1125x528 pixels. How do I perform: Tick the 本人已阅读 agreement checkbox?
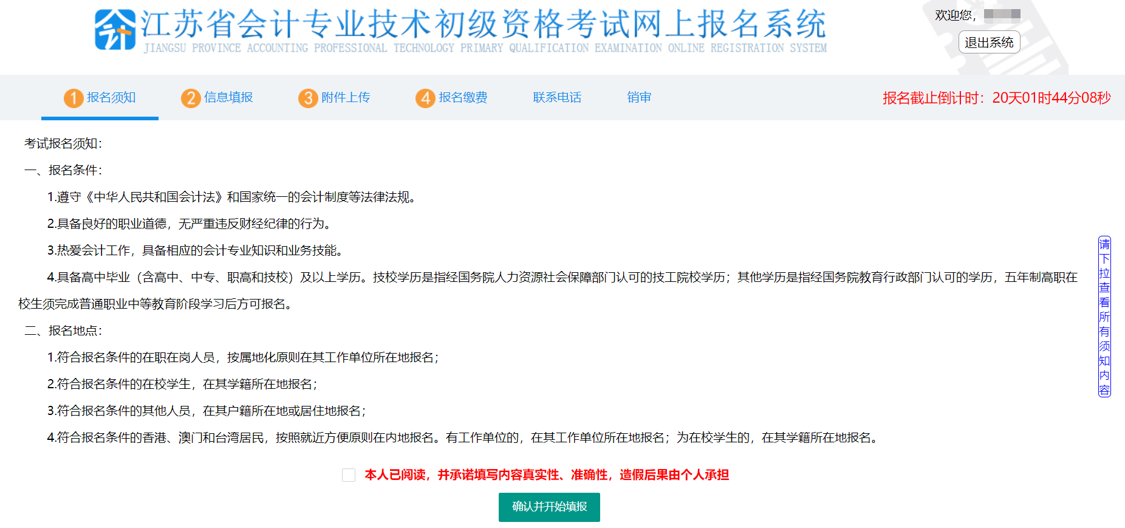pyautogui.click(x=349, y=475)
